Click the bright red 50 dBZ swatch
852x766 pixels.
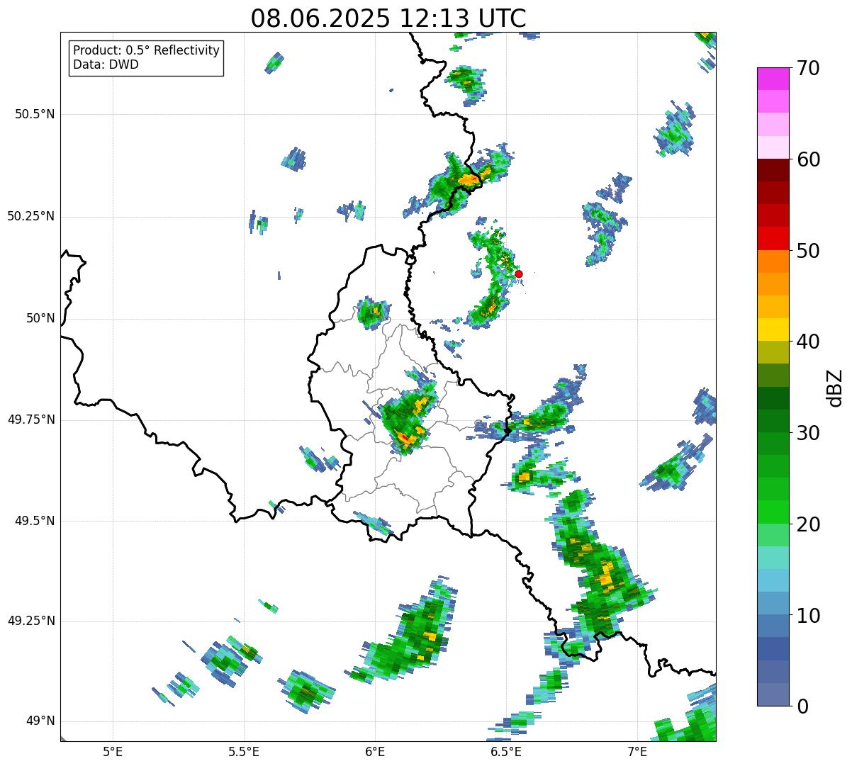point(773,239)
